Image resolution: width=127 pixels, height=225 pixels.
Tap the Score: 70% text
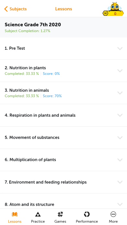point(52,96)
